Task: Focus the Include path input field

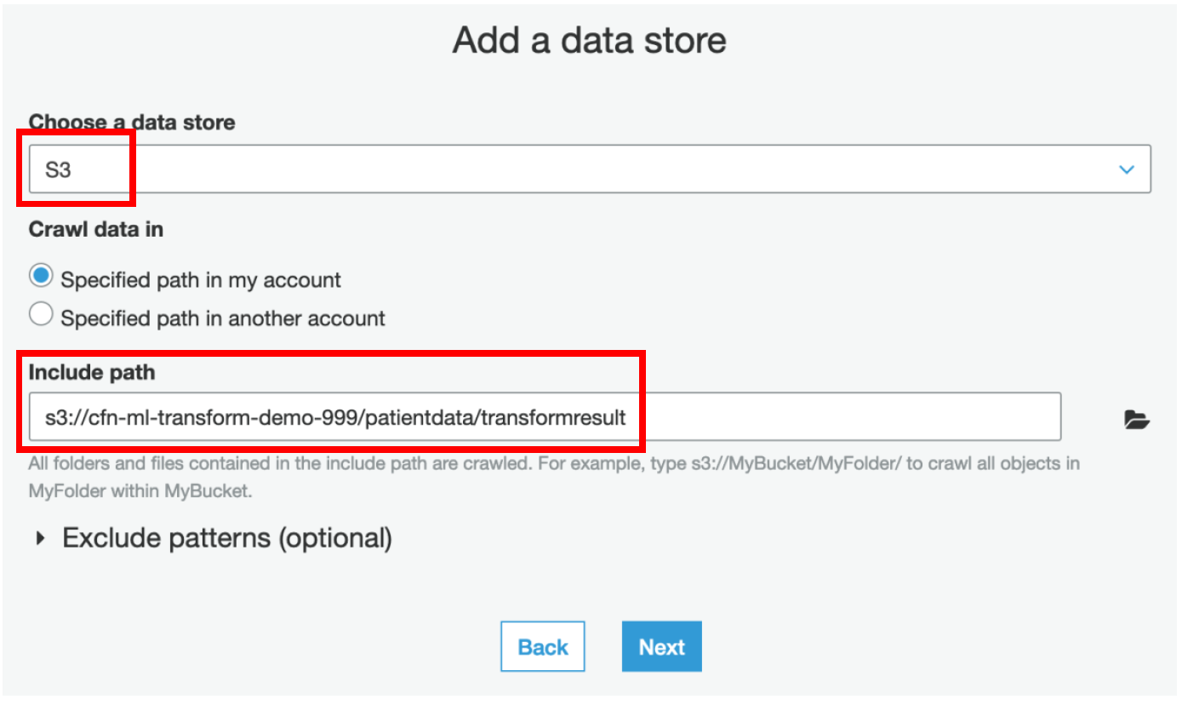Action: click(x=545, y=416)
